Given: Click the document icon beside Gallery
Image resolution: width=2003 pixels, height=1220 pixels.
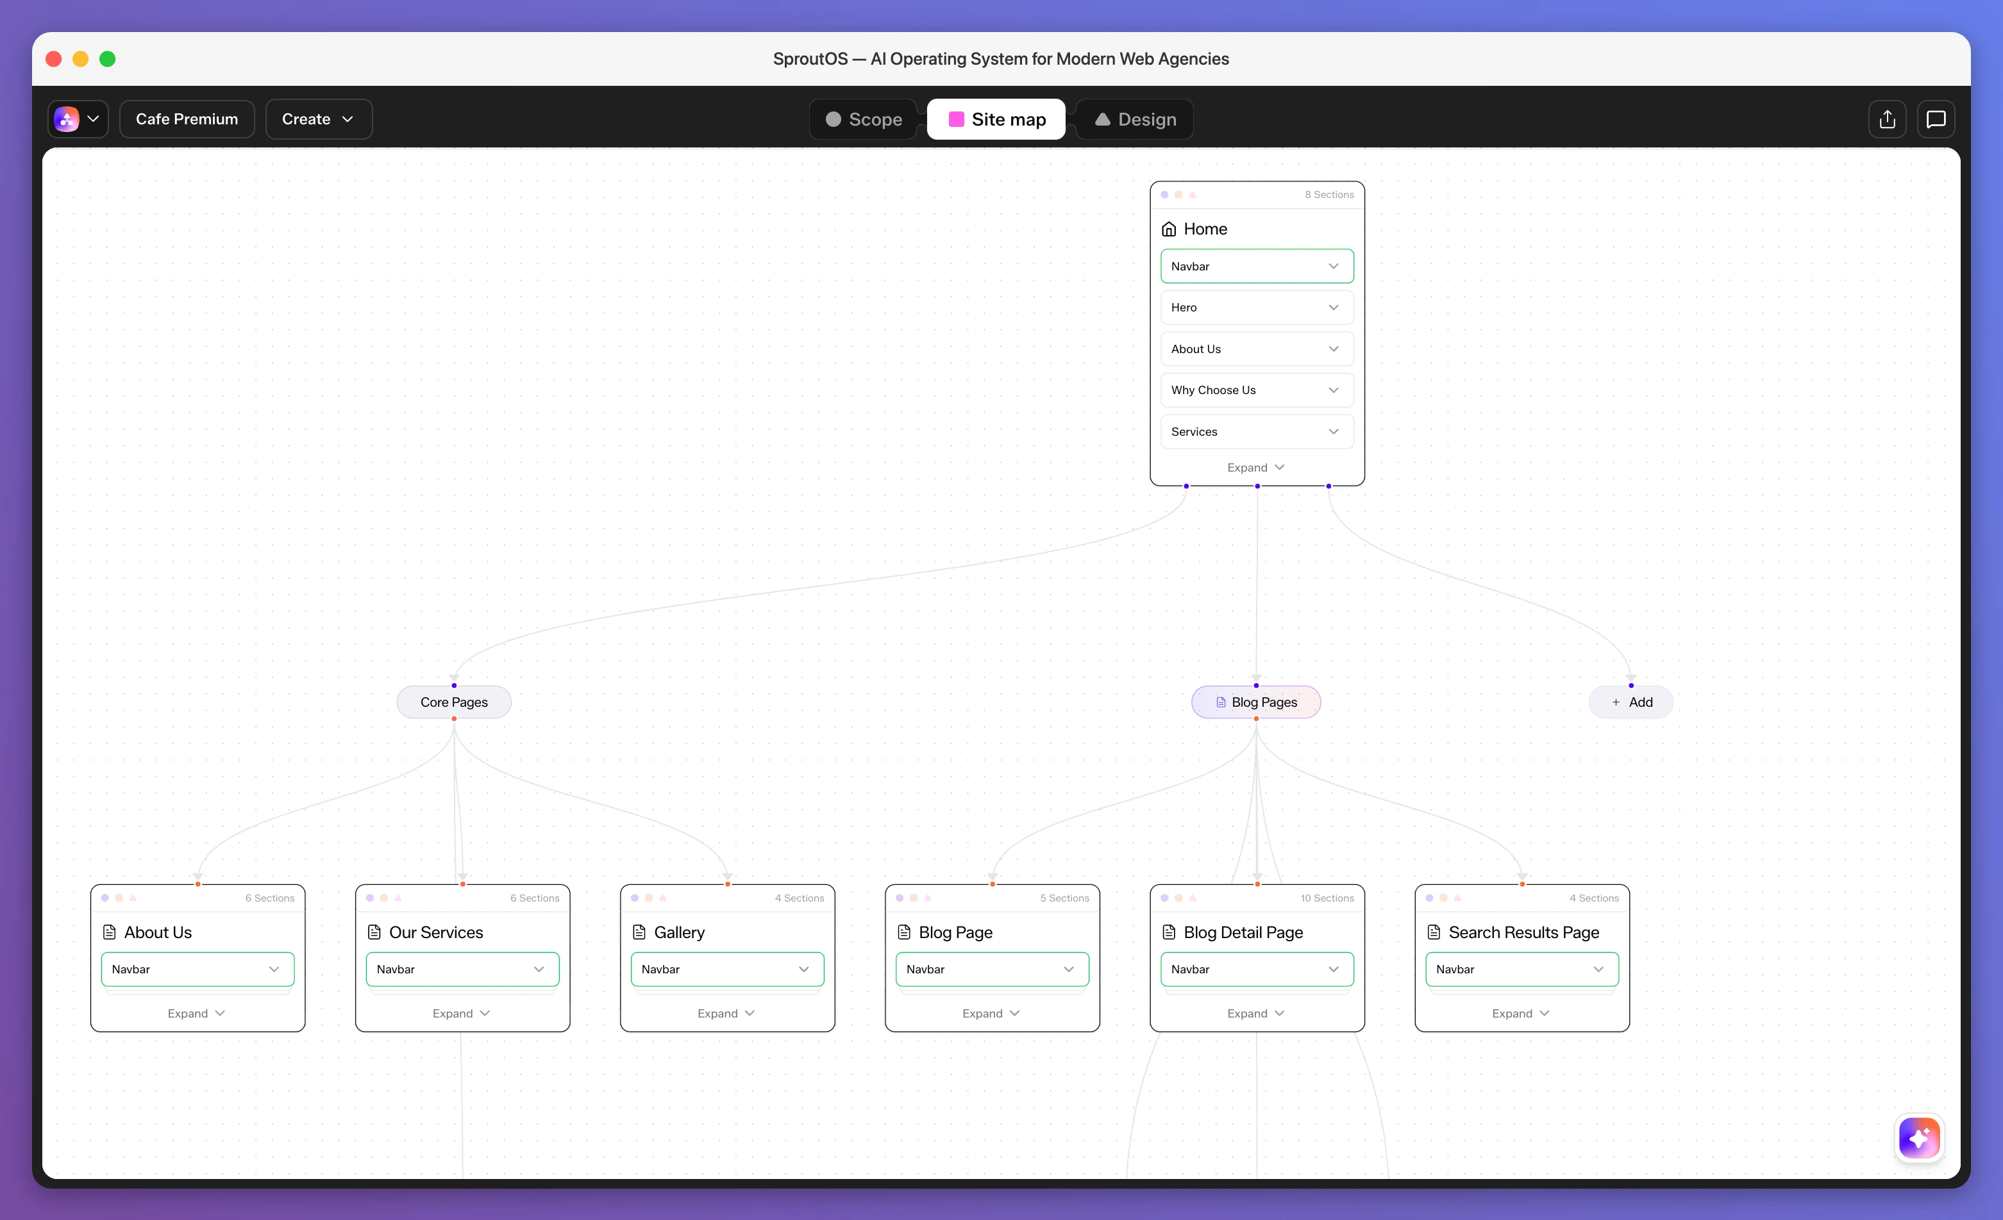Looking at the screenshot, I should pyautogui.click(x=640, y=932).
